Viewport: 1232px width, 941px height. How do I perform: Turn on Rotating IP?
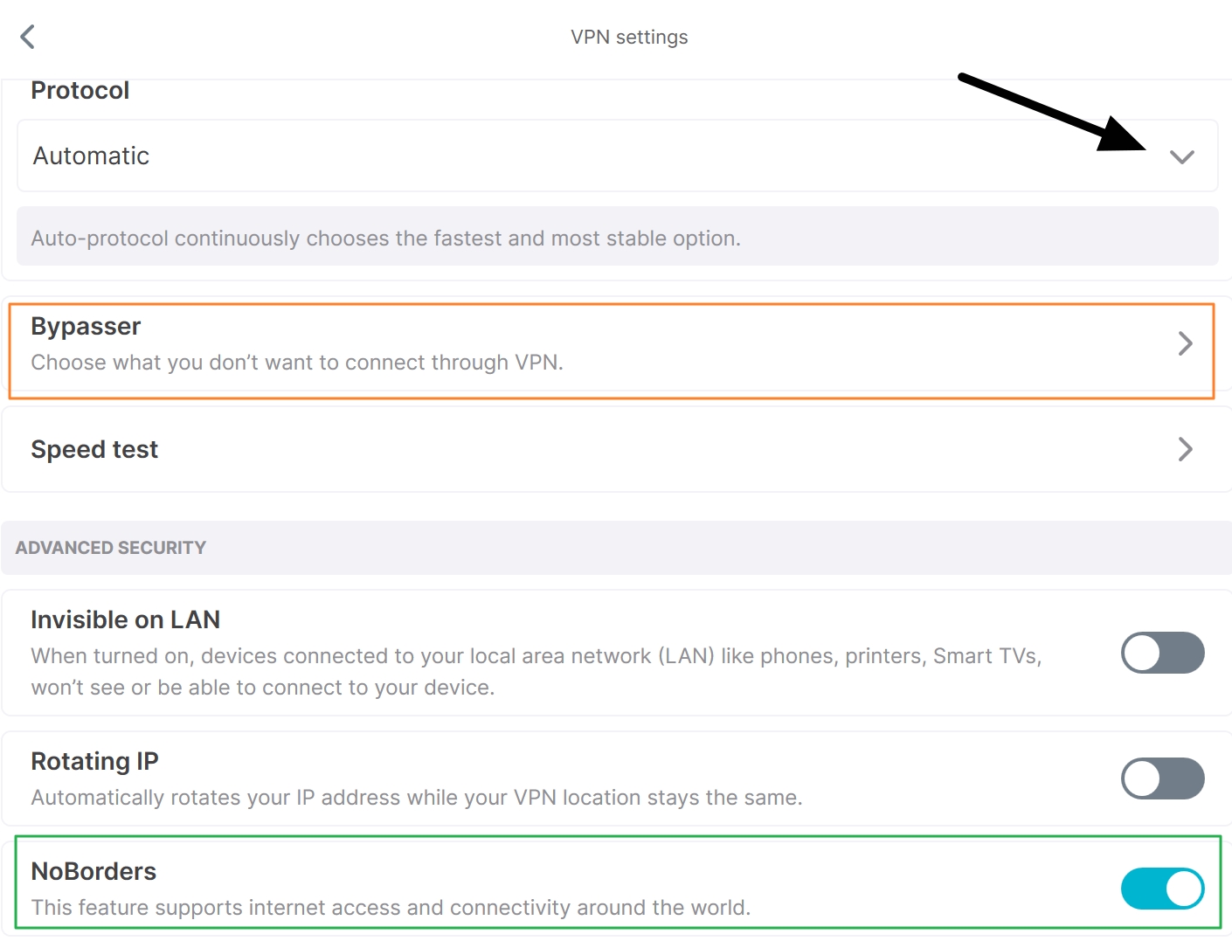1162,778
